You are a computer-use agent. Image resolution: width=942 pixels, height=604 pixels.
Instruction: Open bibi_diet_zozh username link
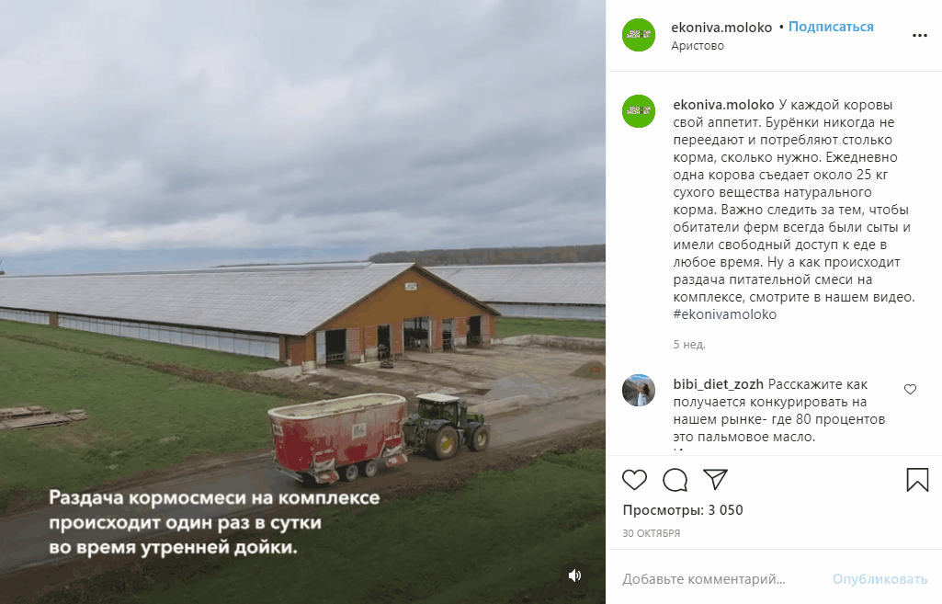coord(718,384)
